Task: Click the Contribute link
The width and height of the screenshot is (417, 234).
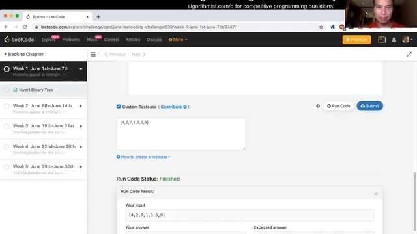Action: coord(171,107)
